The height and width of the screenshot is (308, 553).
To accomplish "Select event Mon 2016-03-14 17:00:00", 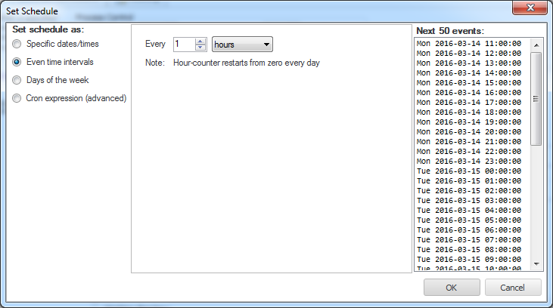I will point(468,102).
